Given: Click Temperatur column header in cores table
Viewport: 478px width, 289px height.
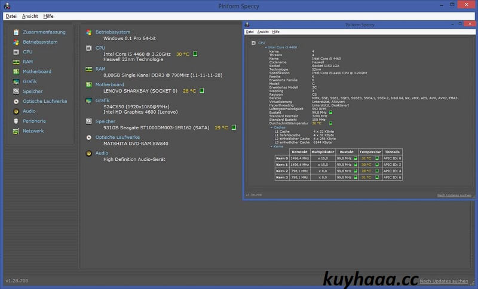Looking at the screenshot, I should [x=370, y=152].
